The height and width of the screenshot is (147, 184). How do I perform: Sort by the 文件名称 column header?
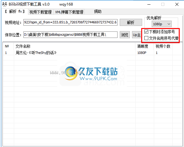point(75,46)
